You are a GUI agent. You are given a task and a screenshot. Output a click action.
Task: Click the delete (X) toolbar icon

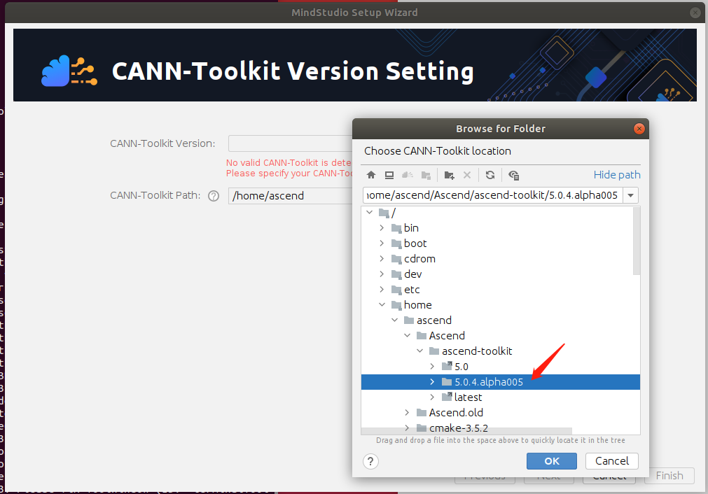pyautogui.click(x=467, y=175)
